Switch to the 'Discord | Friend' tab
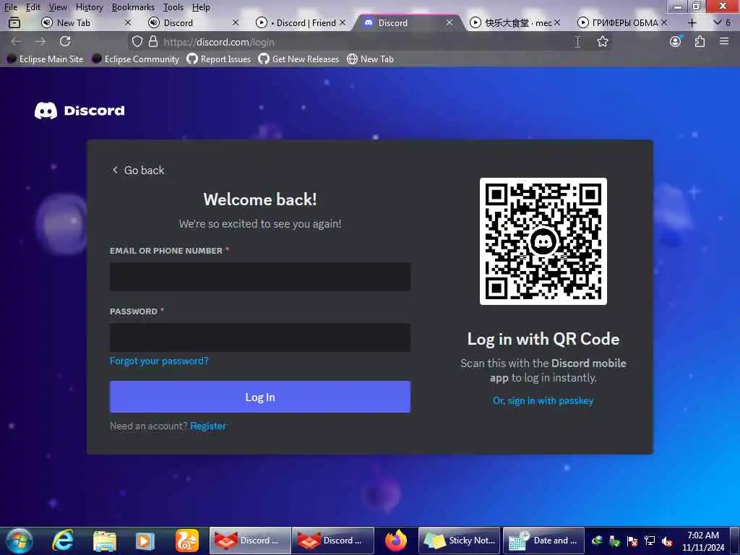 pyautogui.click(x=301, y=22)
